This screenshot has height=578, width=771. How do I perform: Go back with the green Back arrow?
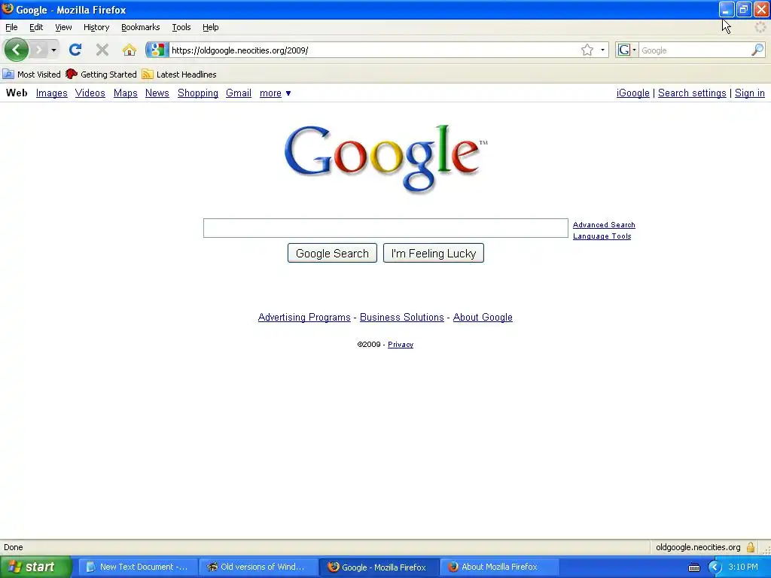pyautogui.click(x=17, y=50)
